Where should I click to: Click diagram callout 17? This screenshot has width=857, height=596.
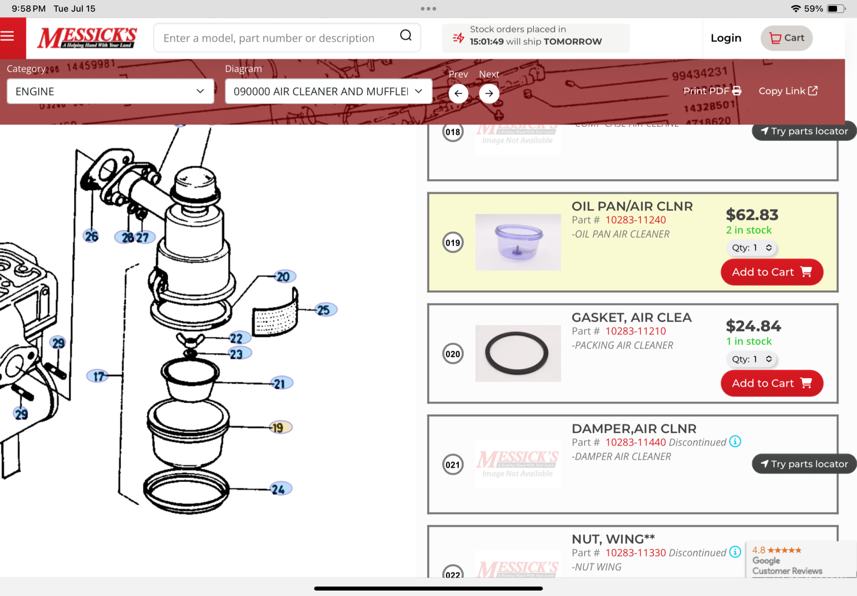[x=97, y=376]
